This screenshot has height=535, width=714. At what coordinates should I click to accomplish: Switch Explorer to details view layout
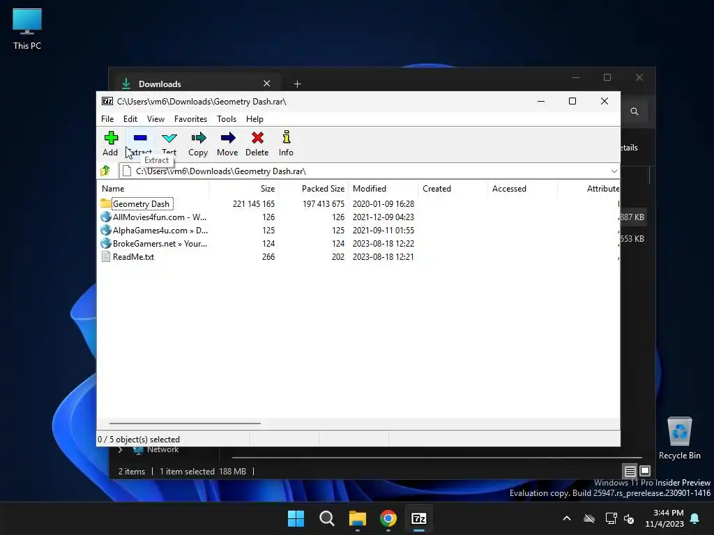(630, 471)
